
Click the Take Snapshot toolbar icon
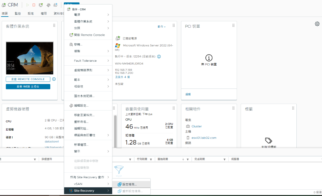tap(55, 5)
